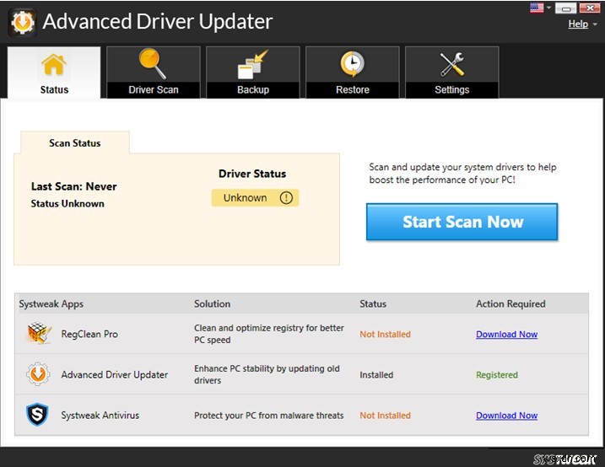Click the Registered status text

pyautogui.click(x=497, y=375)
